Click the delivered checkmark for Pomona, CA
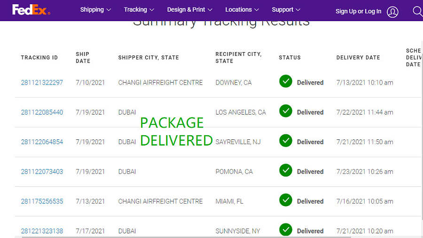Image resolution: width=423 pixels, height=238 pixels. click(286, 170)
